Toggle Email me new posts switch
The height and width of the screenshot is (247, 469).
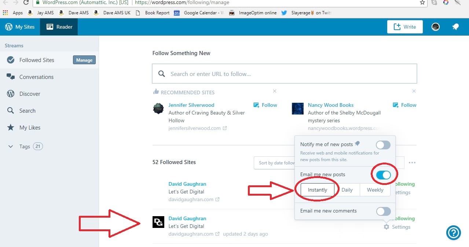point(383,175)
